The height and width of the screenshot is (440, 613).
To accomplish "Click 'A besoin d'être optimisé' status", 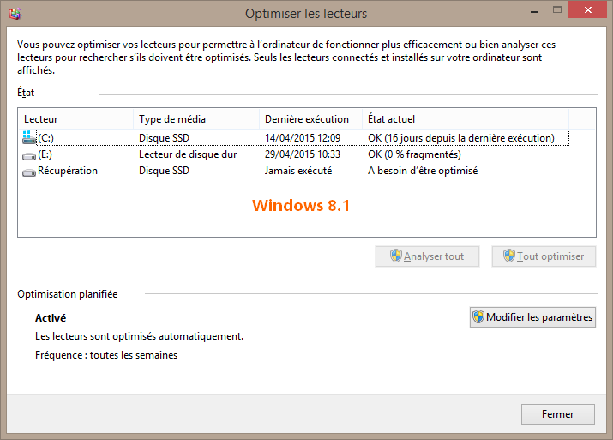I will click(423, 171).
